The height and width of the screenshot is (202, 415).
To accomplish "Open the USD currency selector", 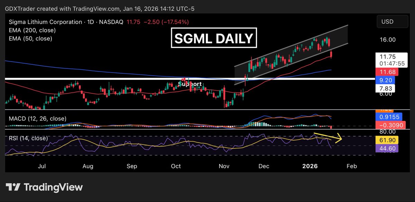I will 392,22.
